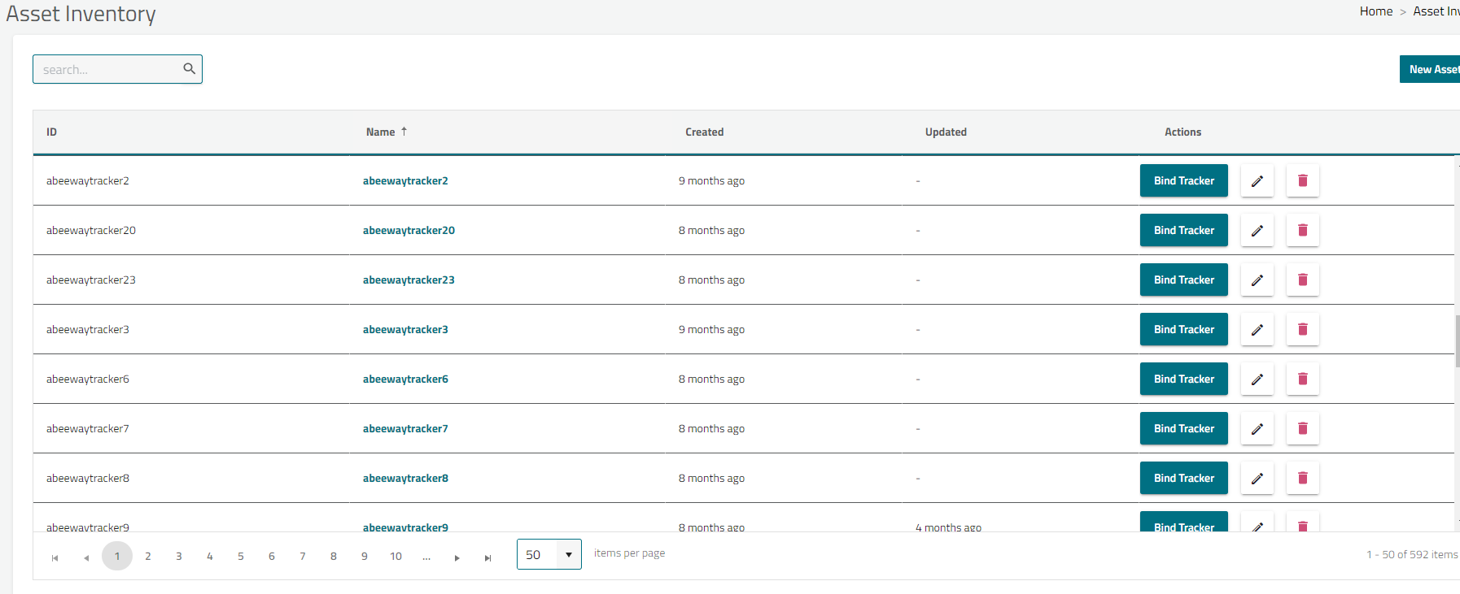Edit abeewaytracker2 with pencil icon

click(1257, 181)
